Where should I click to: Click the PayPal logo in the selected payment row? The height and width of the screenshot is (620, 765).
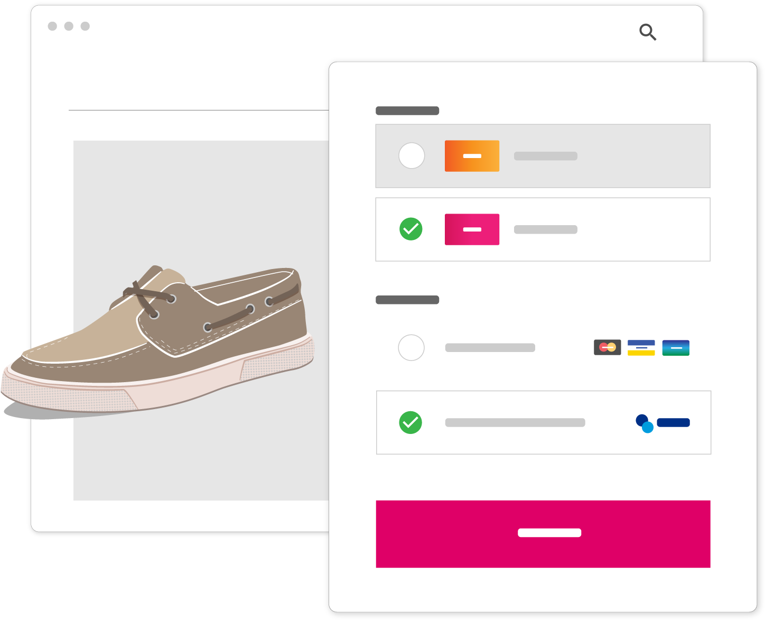(x=663, y=422)
